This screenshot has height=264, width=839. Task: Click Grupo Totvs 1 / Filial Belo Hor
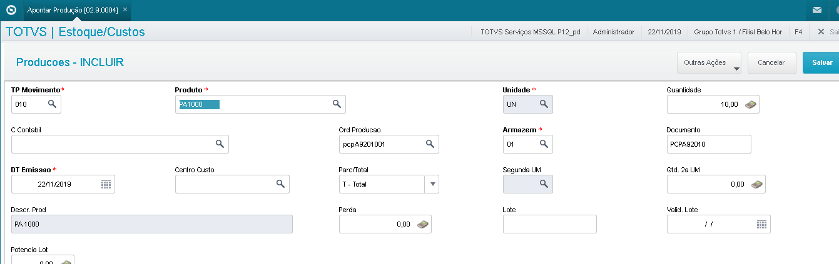click(x=738, y=31)
